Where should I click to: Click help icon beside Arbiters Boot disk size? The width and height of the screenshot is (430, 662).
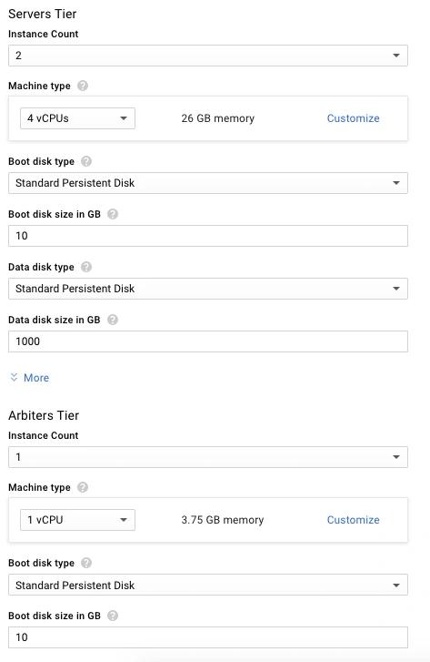(x=113, y=616)
